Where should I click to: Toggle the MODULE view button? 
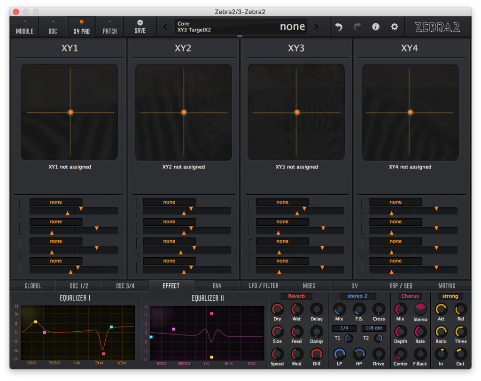[x=24, y=27]
